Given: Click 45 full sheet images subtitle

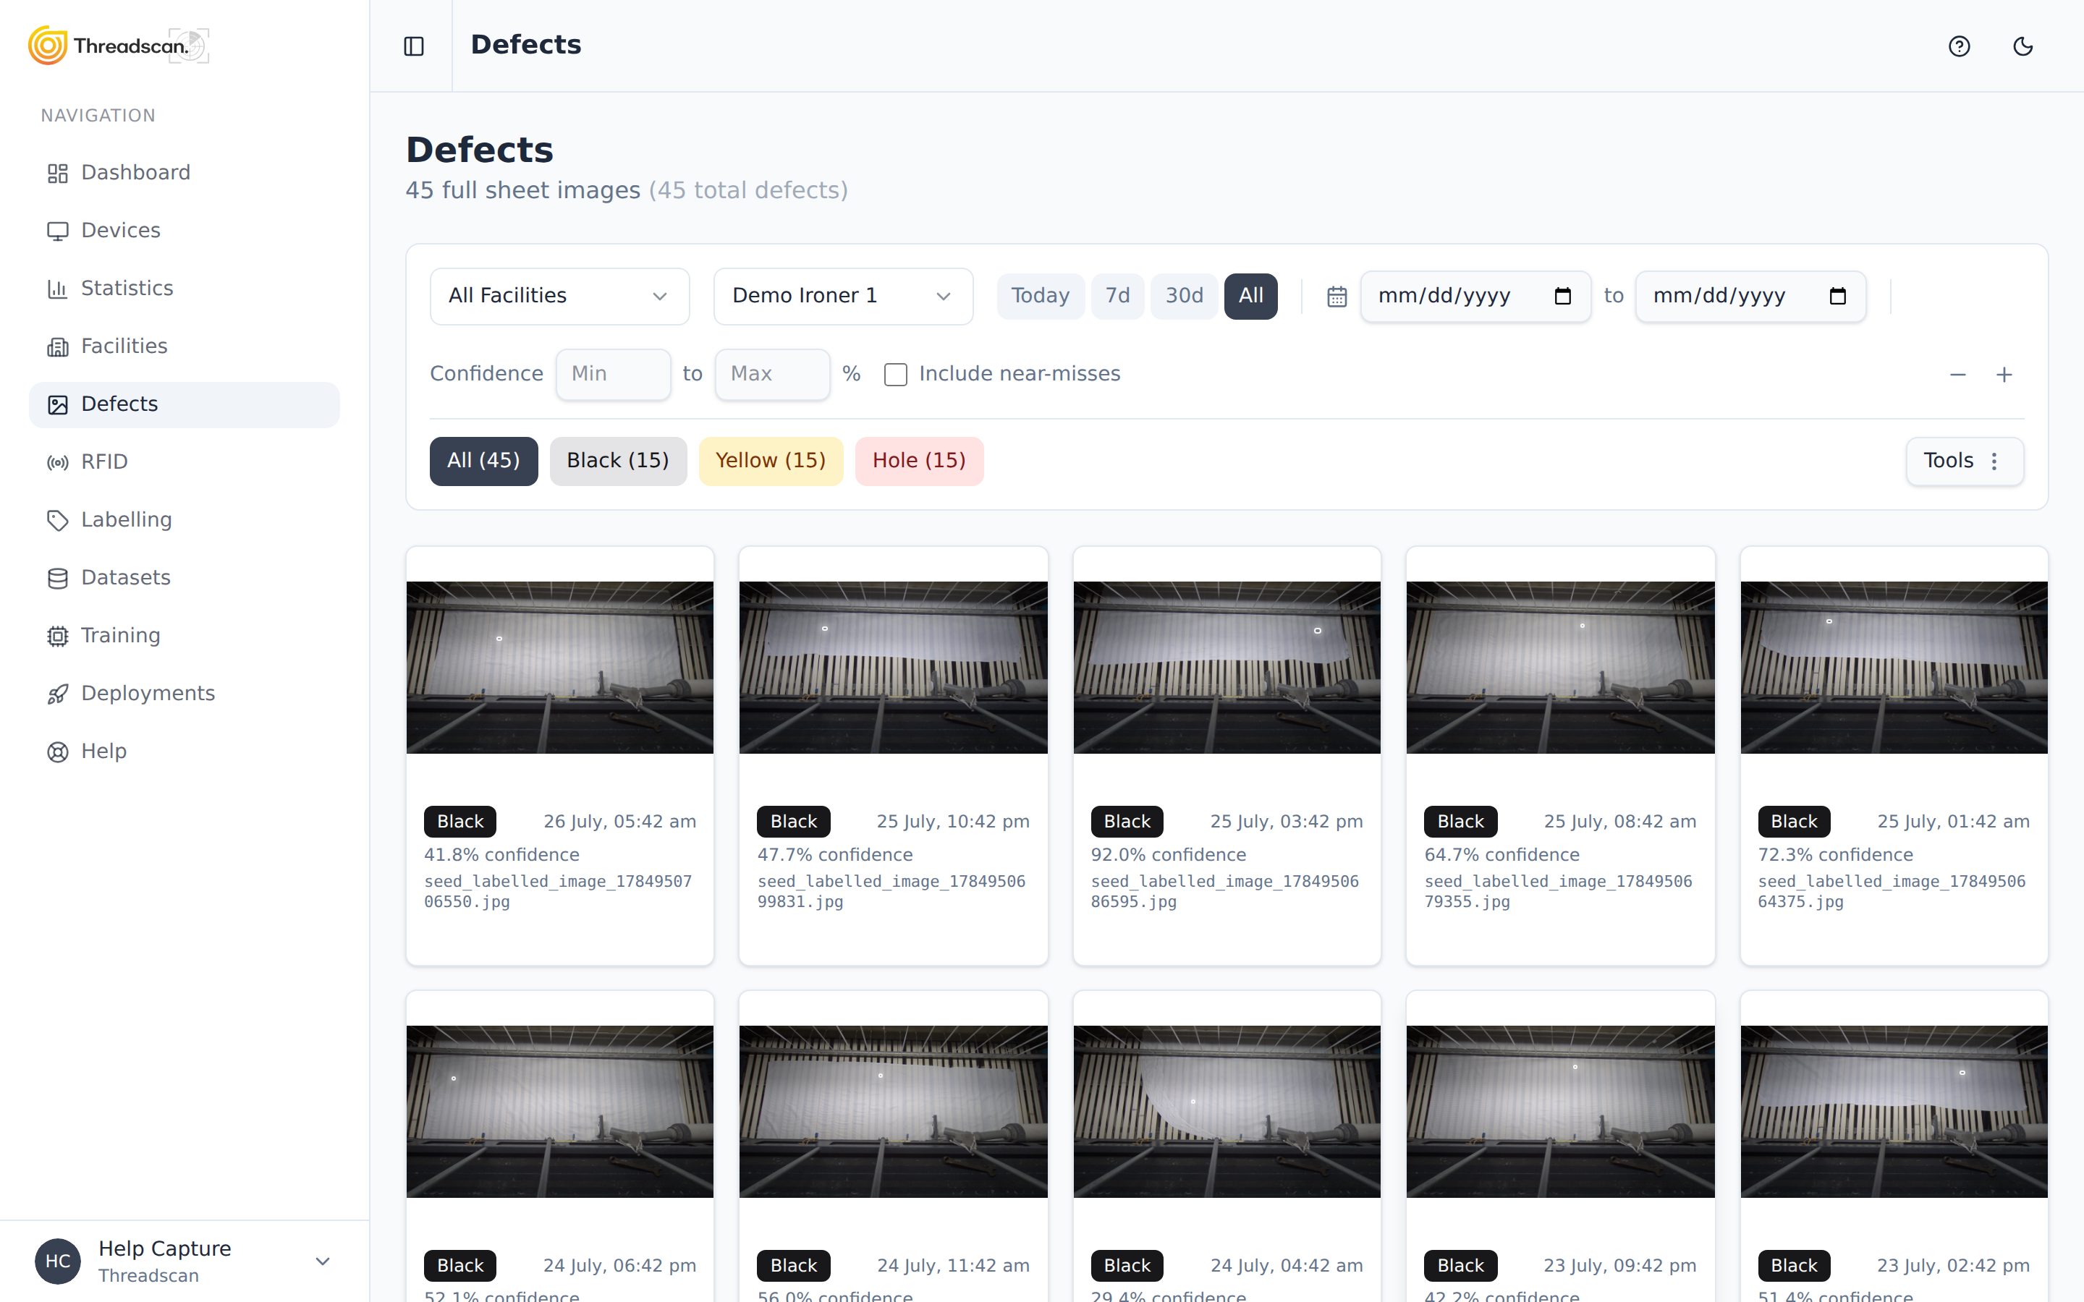Looking at the screenshot, I should [524, 190].
